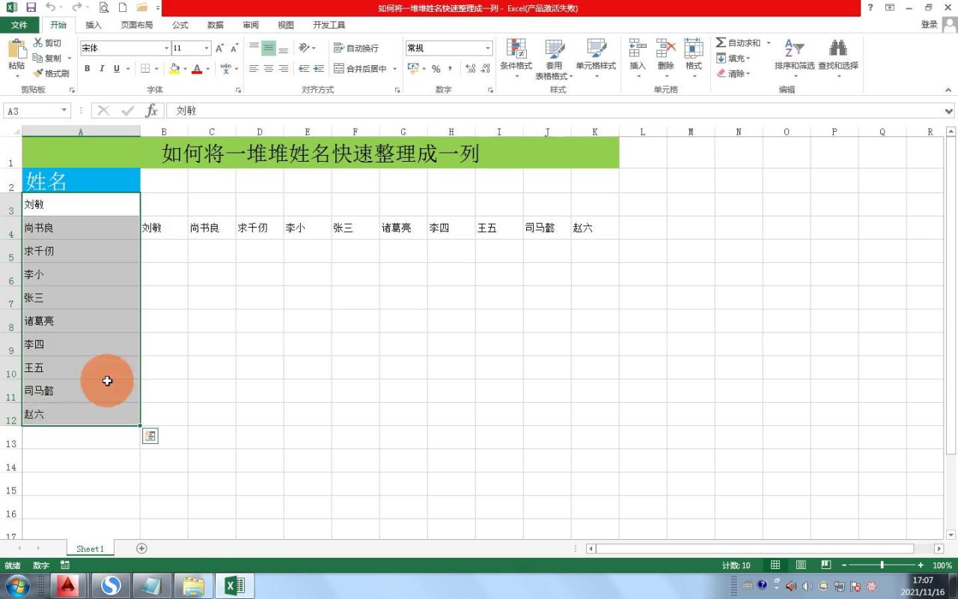The image size is (958, 599).
Task: Increase font size with the larger A icon
Action: (x=220, y=48)
